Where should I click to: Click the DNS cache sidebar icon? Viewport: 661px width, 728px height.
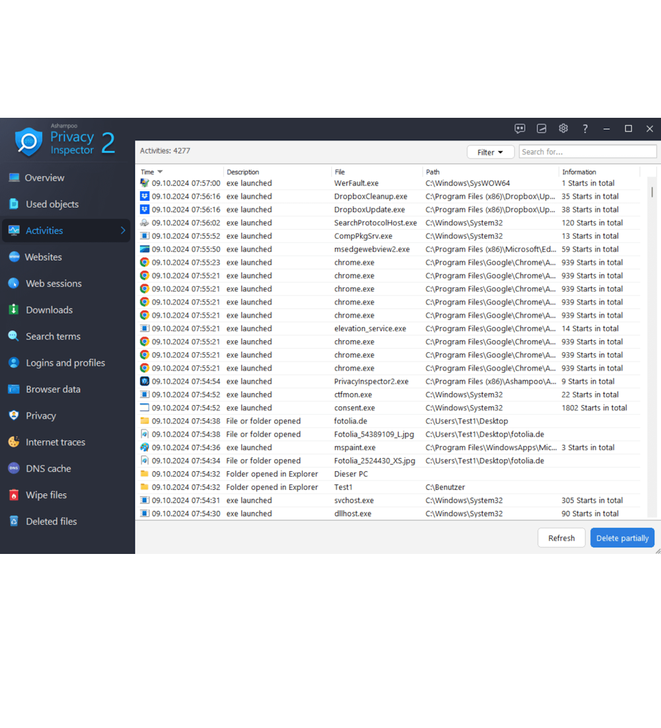click(x=13, y=469)
